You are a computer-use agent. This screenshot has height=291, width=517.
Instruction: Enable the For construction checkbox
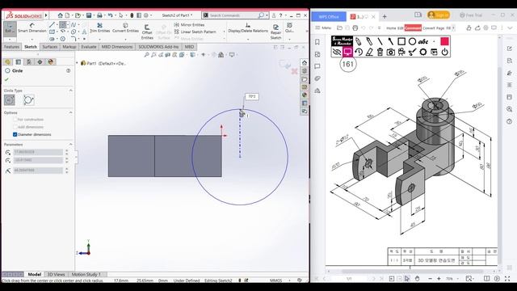tap(15, 120)
